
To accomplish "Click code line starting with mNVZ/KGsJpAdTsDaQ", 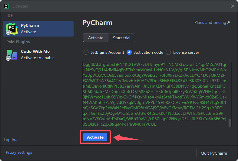I will [154, 119].
